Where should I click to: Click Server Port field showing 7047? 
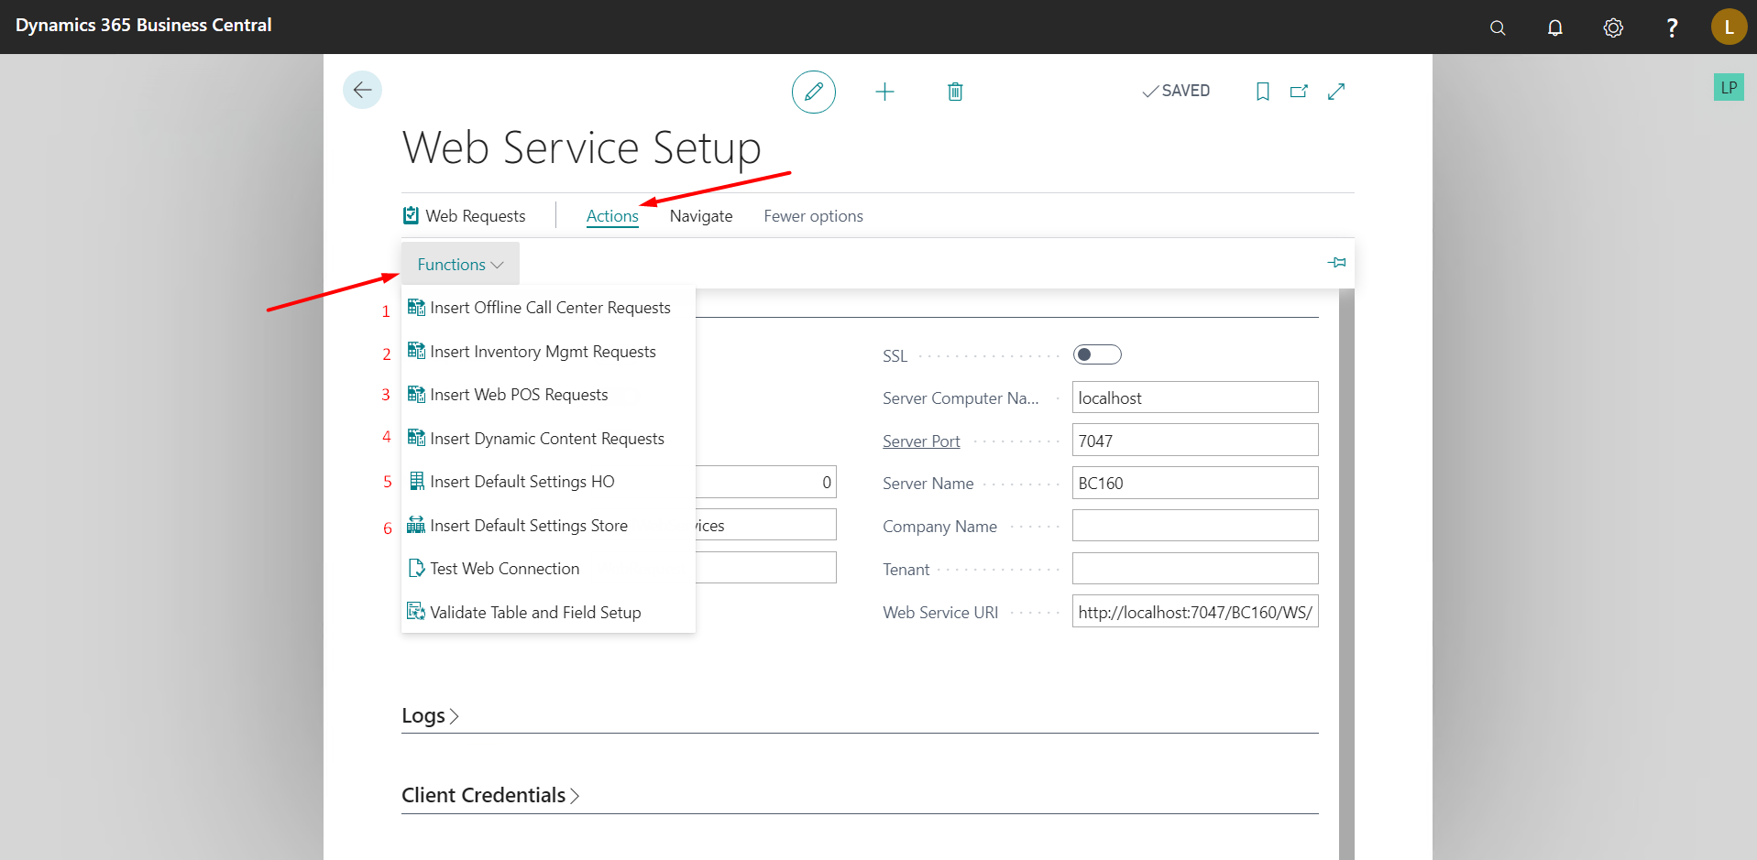coord(1195,441)
